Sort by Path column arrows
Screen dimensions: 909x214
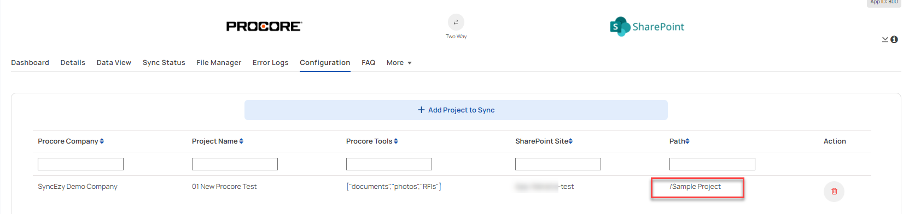click(x=687, y=141)
